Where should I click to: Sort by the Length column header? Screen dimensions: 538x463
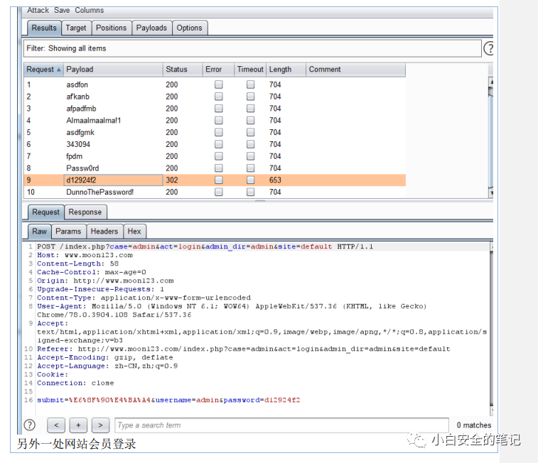(286, 69)
